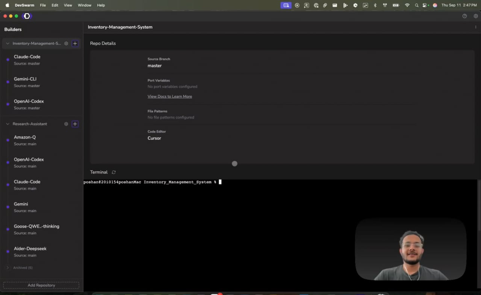Viewport: 481px width, 295px height.
Task: Click the Code Editor value Cursor
Action: pos(154,138)
